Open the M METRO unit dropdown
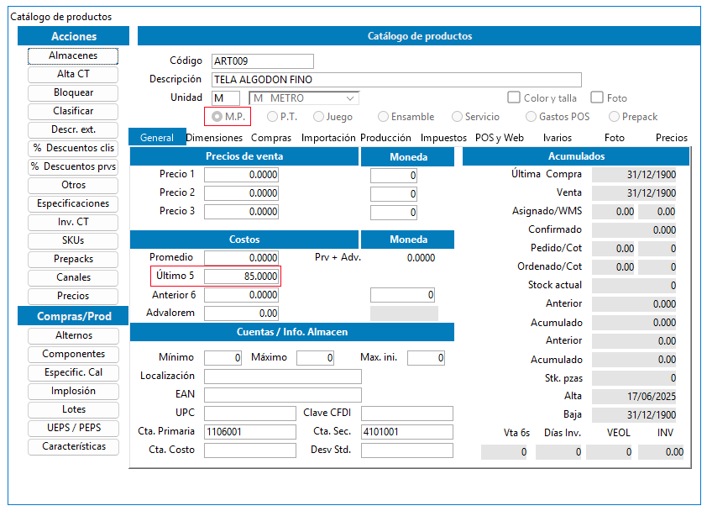The height and width of the screenshot is (511, 707). pos(304,98)
